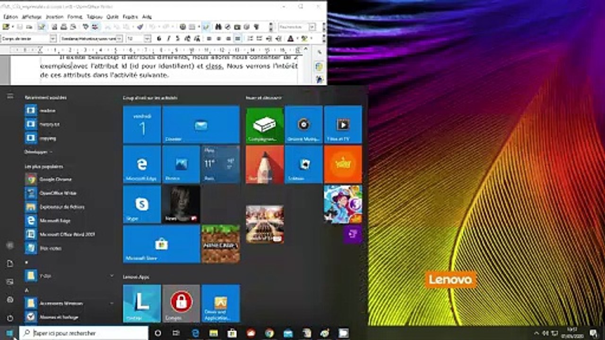Viewport: 605px width, 340px height.
Task: Open the small purple OneNote tile
Action: click(353, 234)
